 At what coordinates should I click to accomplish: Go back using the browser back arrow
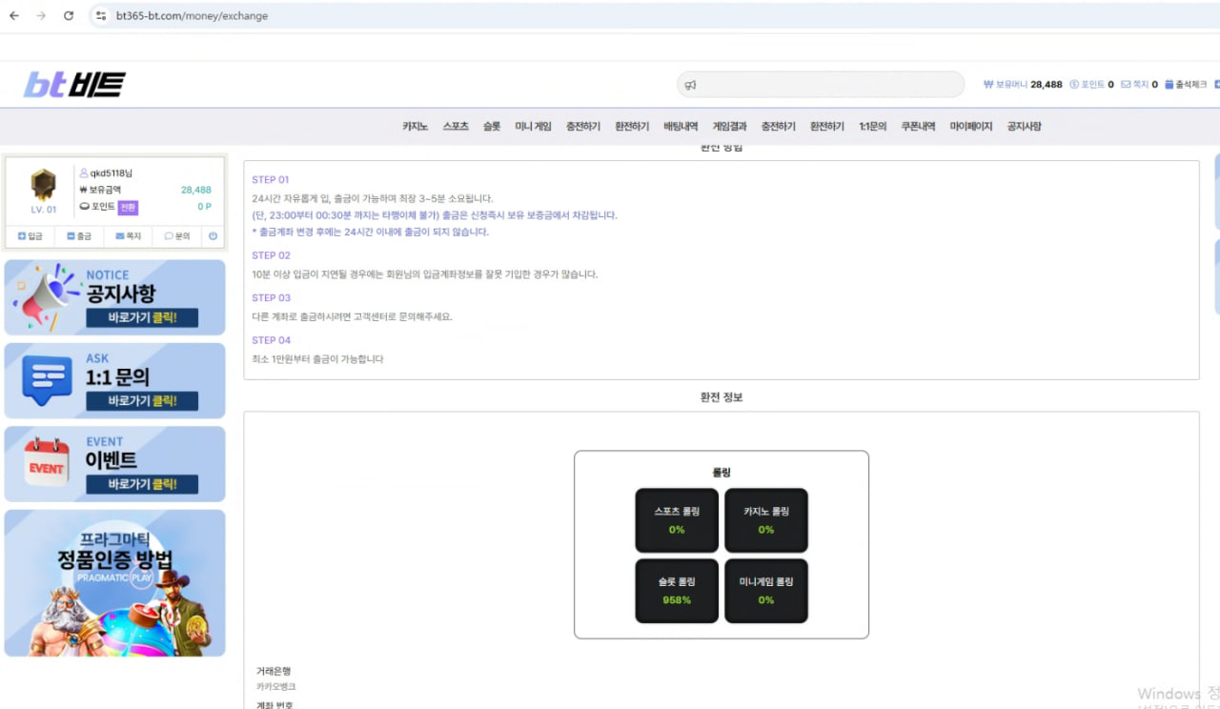[14, 16]
